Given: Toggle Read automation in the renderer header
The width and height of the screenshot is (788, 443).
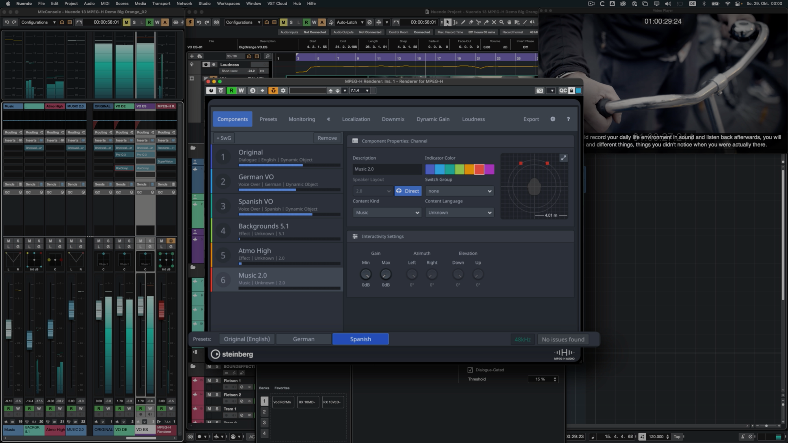Looking at the screenshot, I should 231,90.
